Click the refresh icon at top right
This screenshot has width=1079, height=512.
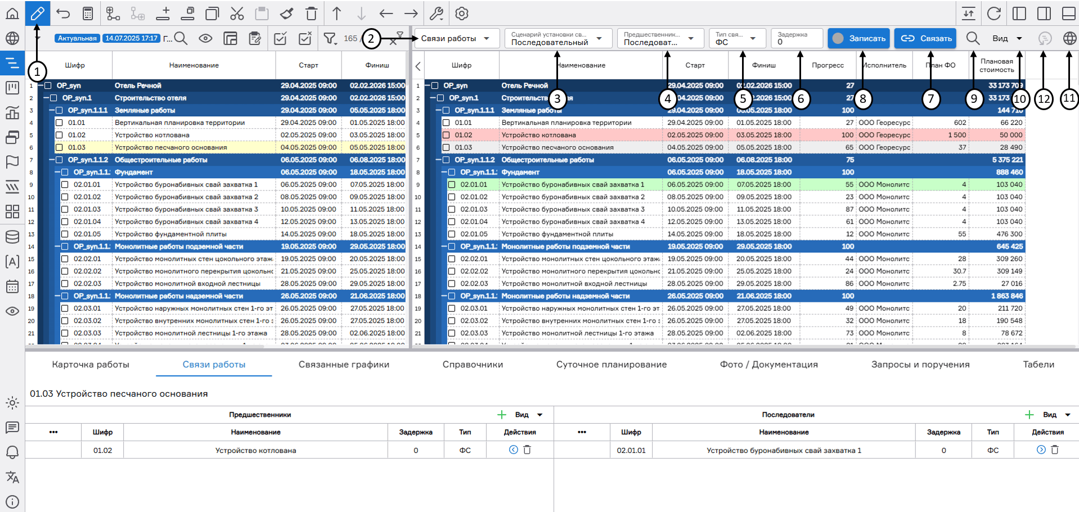point(994,13)
